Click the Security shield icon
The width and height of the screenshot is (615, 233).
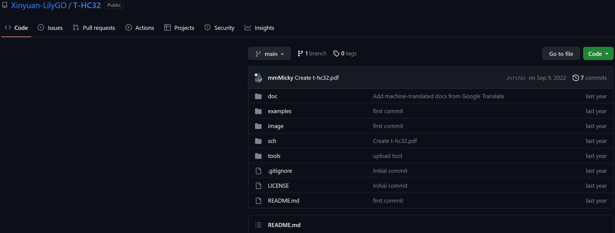(x=207, y=27)
